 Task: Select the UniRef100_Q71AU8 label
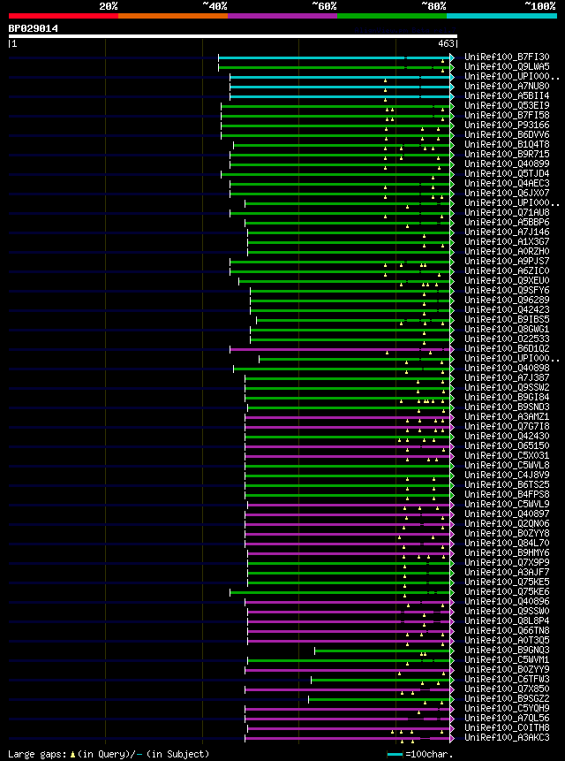[x=508, y=213]
